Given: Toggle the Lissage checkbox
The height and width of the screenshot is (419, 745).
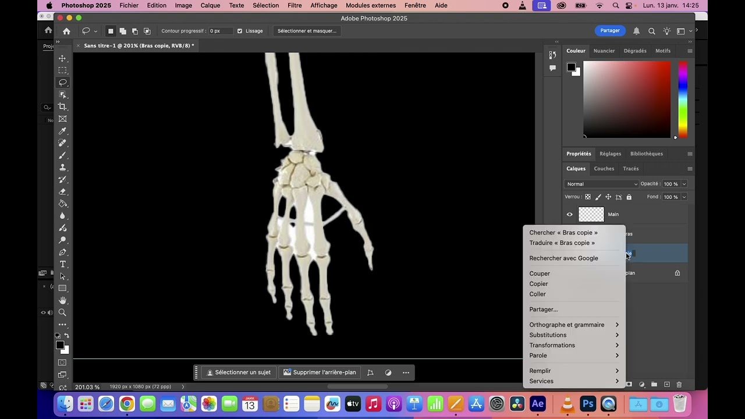Looking at the screenshot, I should pos(240,31).
